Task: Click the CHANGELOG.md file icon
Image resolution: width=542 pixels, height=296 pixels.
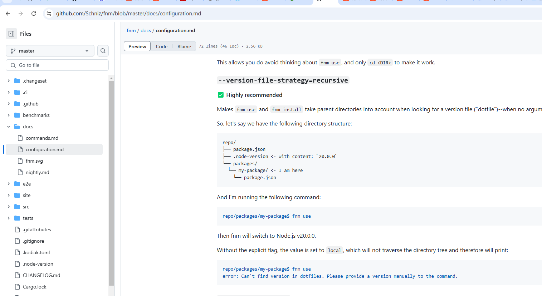Action: coord(17,275)
